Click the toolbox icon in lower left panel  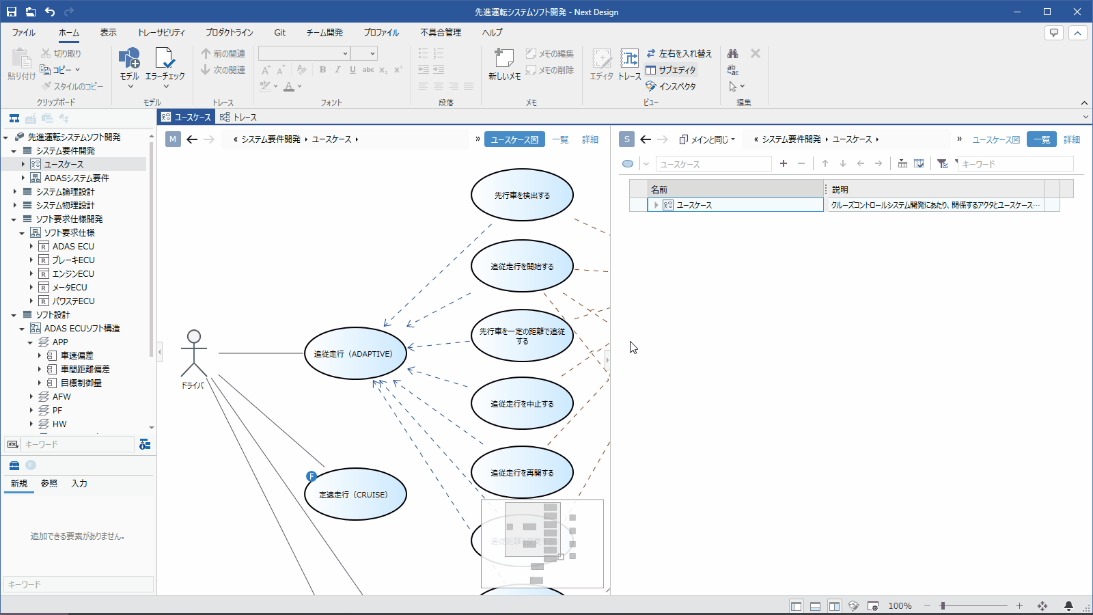click(14, 465)
